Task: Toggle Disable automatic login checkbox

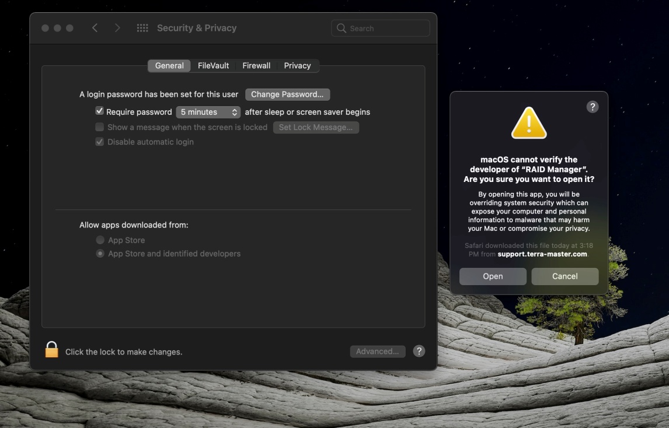Action: (x=99, y=142)
